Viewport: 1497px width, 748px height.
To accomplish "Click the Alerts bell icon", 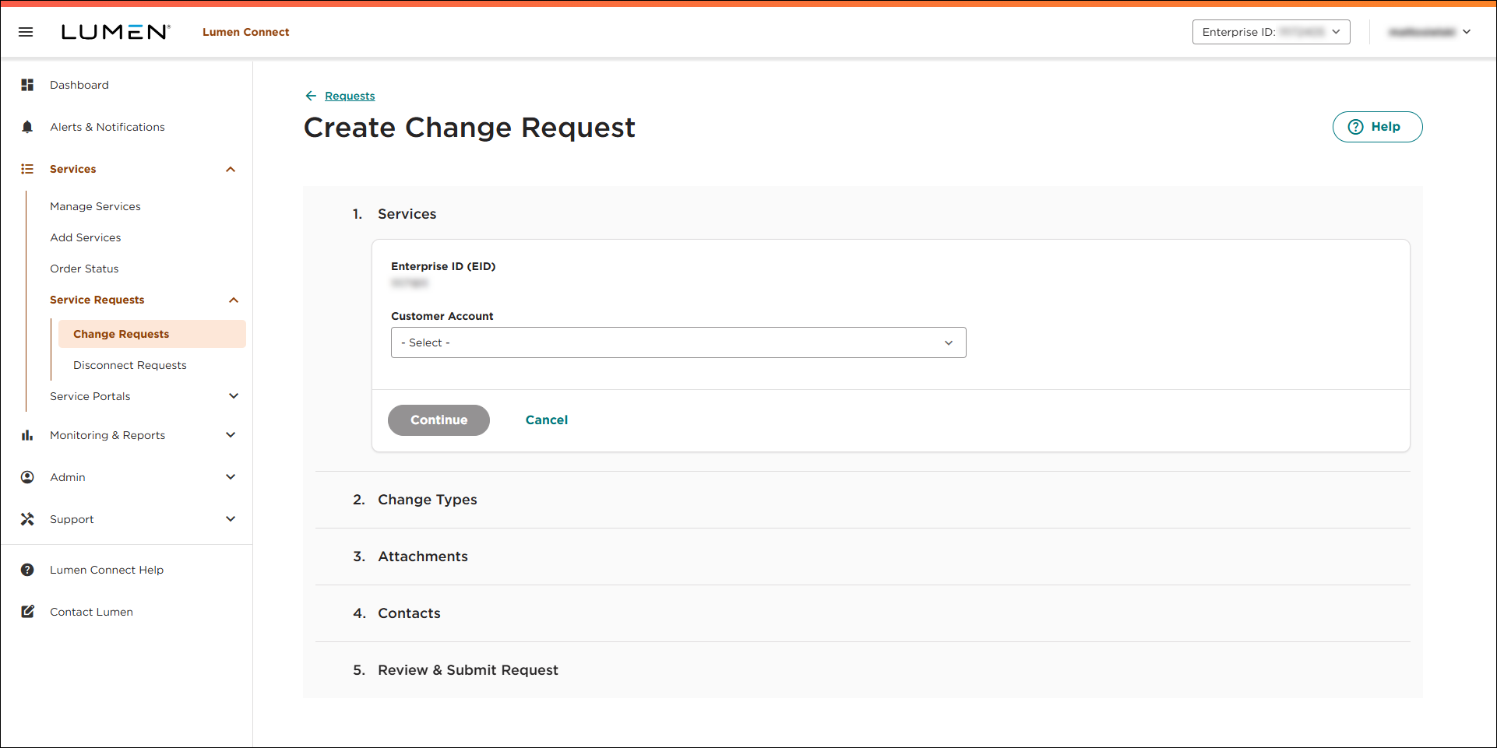I will coord(27,127).
